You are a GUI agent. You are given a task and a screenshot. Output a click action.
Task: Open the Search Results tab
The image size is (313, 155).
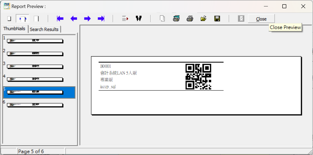[x=44, y=29]
